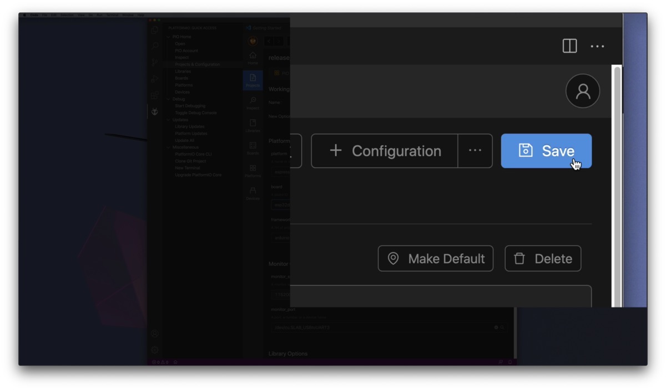Open the editor's more actions ellipsis
Image resolution: width=666 pixels, height=390 pixels.
[597, 46]
